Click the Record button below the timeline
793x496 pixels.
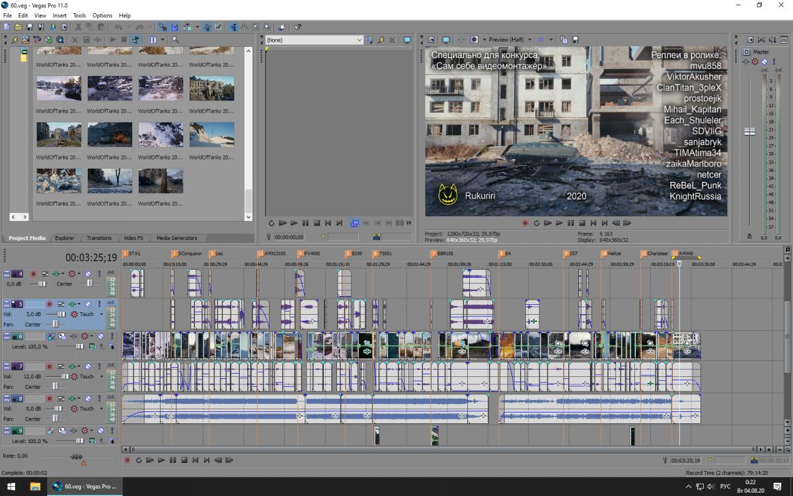[127, 460]
